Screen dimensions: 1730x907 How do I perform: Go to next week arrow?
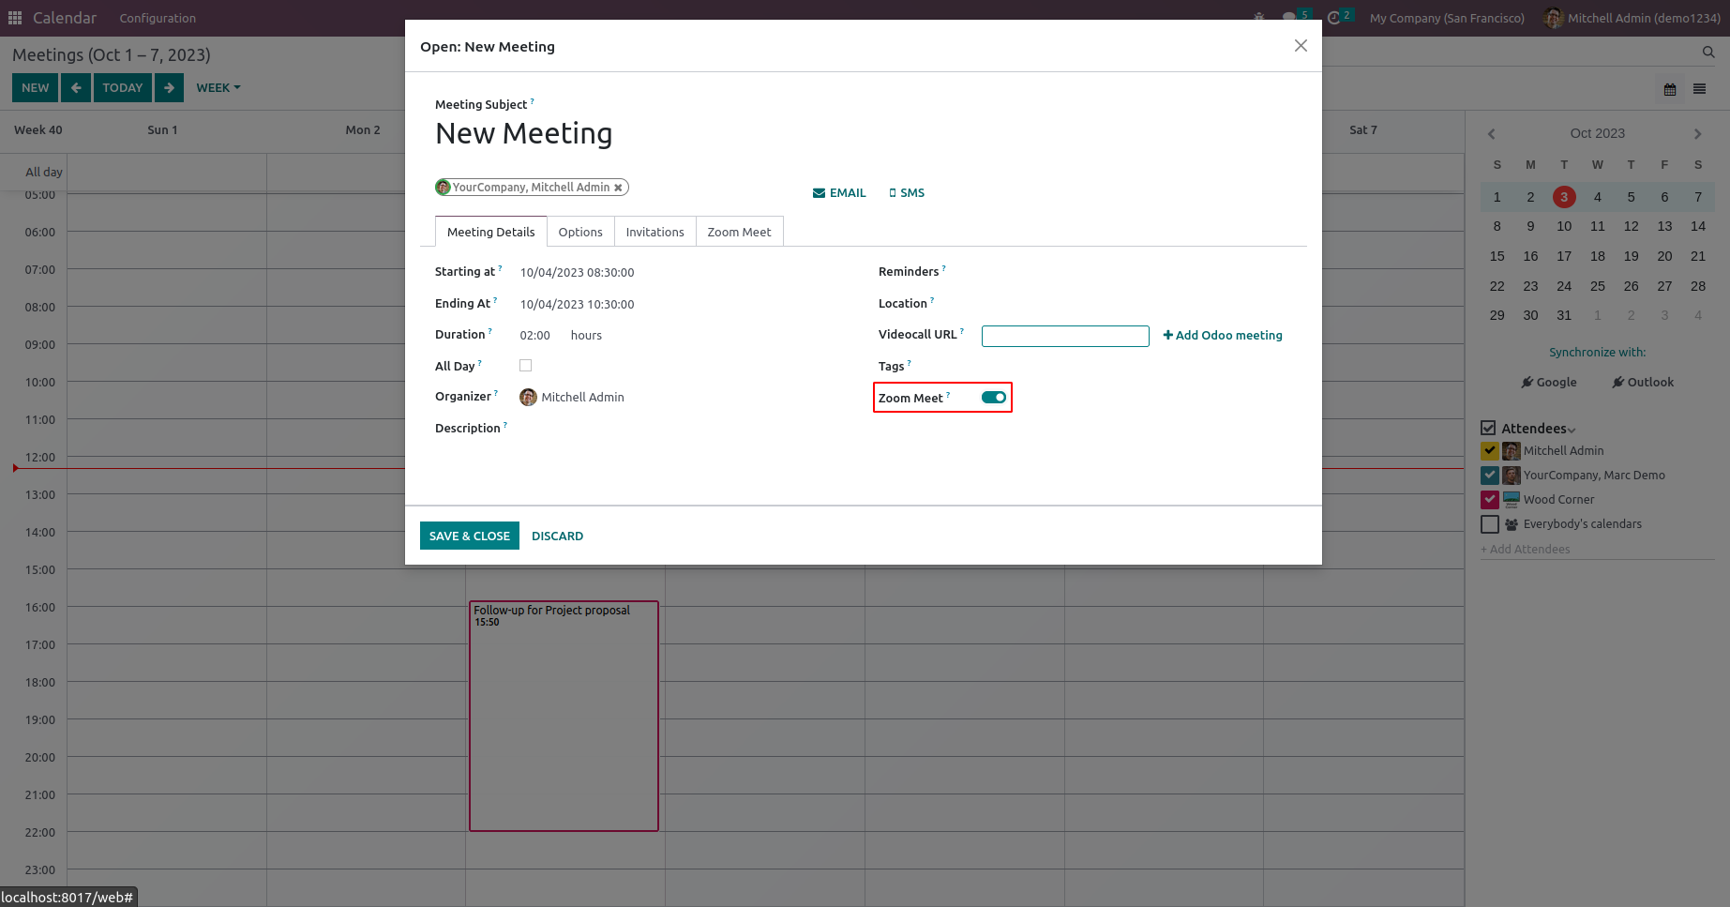[x=169, y=88]
